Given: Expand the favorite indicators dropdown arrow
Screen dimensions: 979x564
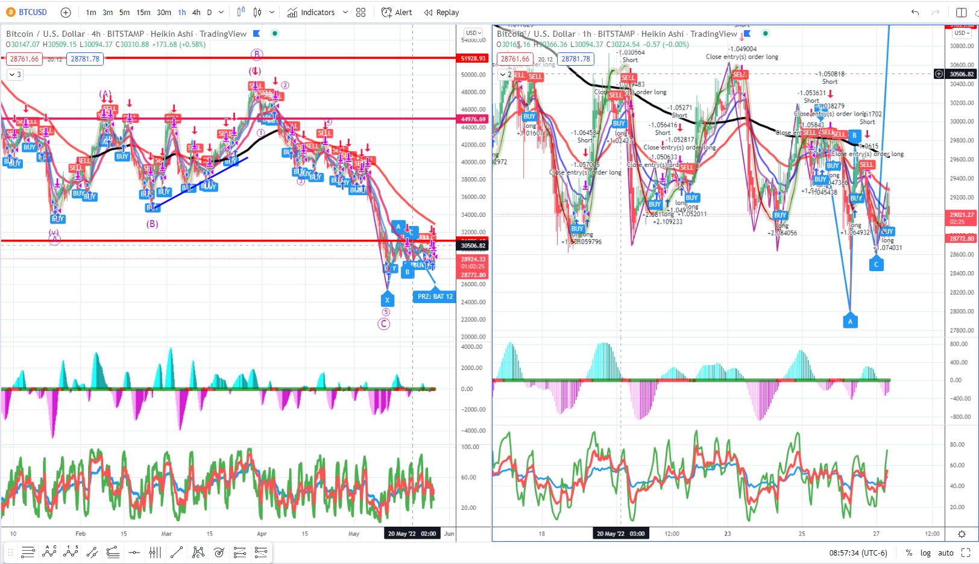Looking at the screenshot, I should coord(345,12).
